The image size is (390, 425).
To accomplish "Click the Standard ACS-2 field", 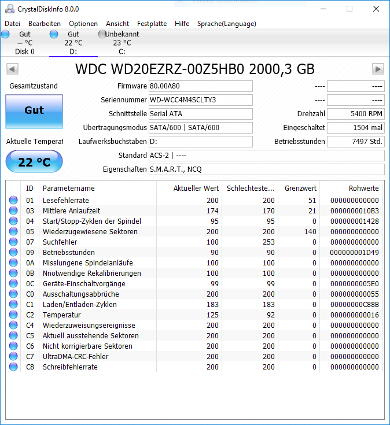I will tap(267, 156).
